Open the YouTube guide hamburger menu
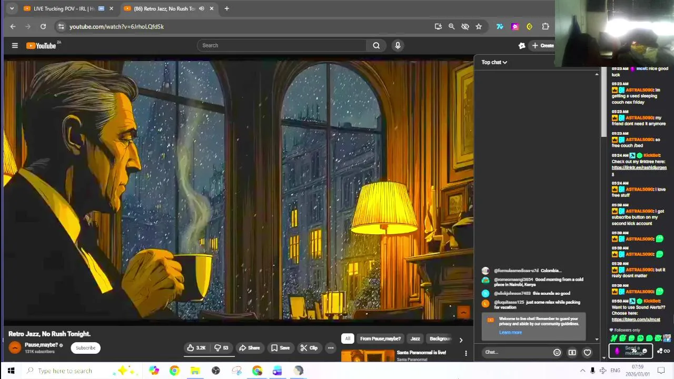Viewport: 674px width, 379px height. click(x=15, y=46)
